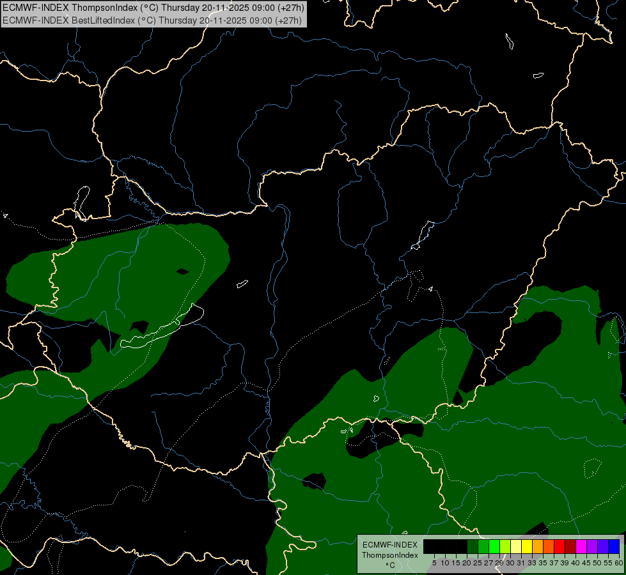Screen dimensions: 626x575
Task: Pick the pure blue legend swatch
Action: click(614, 546)
